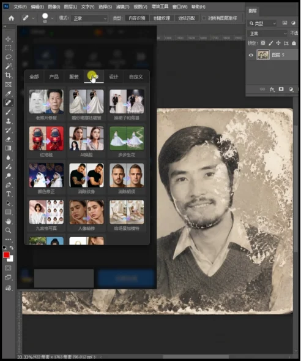Open the 模式 正常 mode dropdown
The width and height of the screenshot is (301, 361).
(x=89, y=18)
